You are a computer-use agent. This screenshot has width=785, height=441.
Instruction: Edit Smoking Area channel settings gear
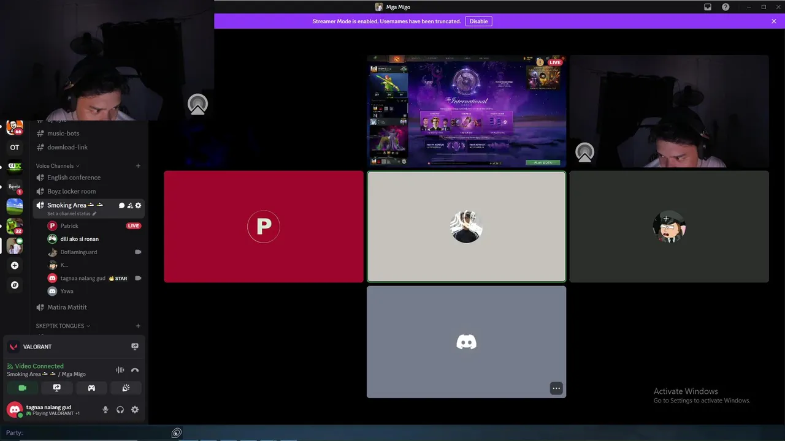pos(138,206)
